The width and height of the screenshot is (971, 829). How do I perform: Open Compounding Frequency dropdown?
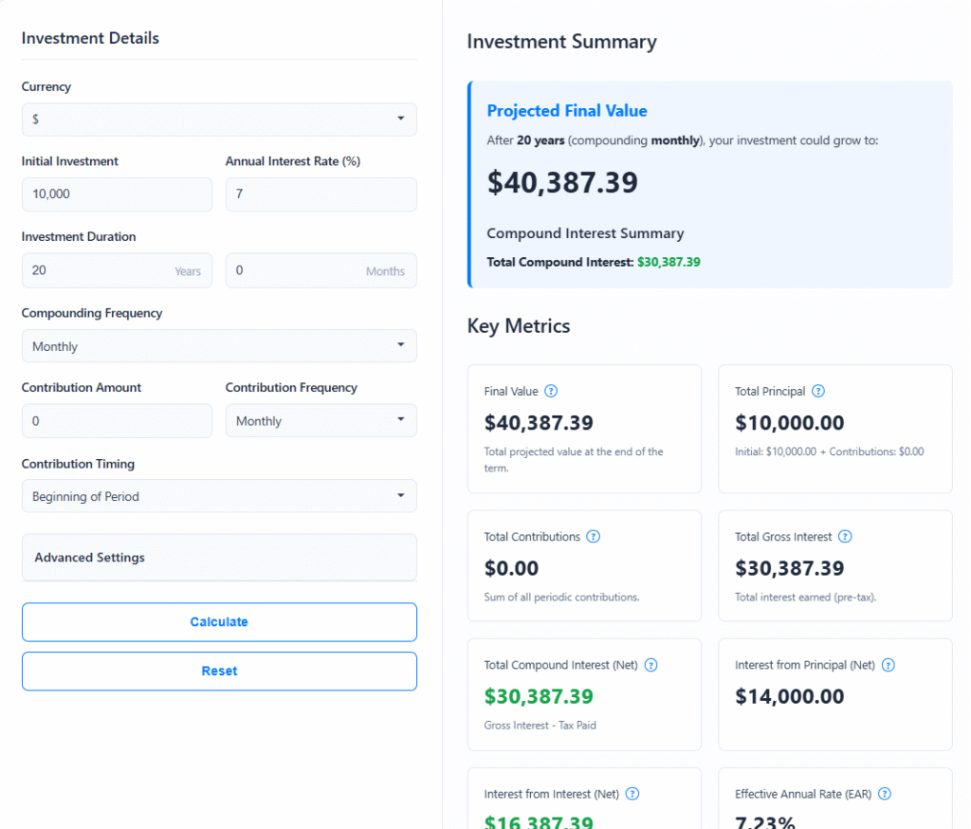[219, 346]
